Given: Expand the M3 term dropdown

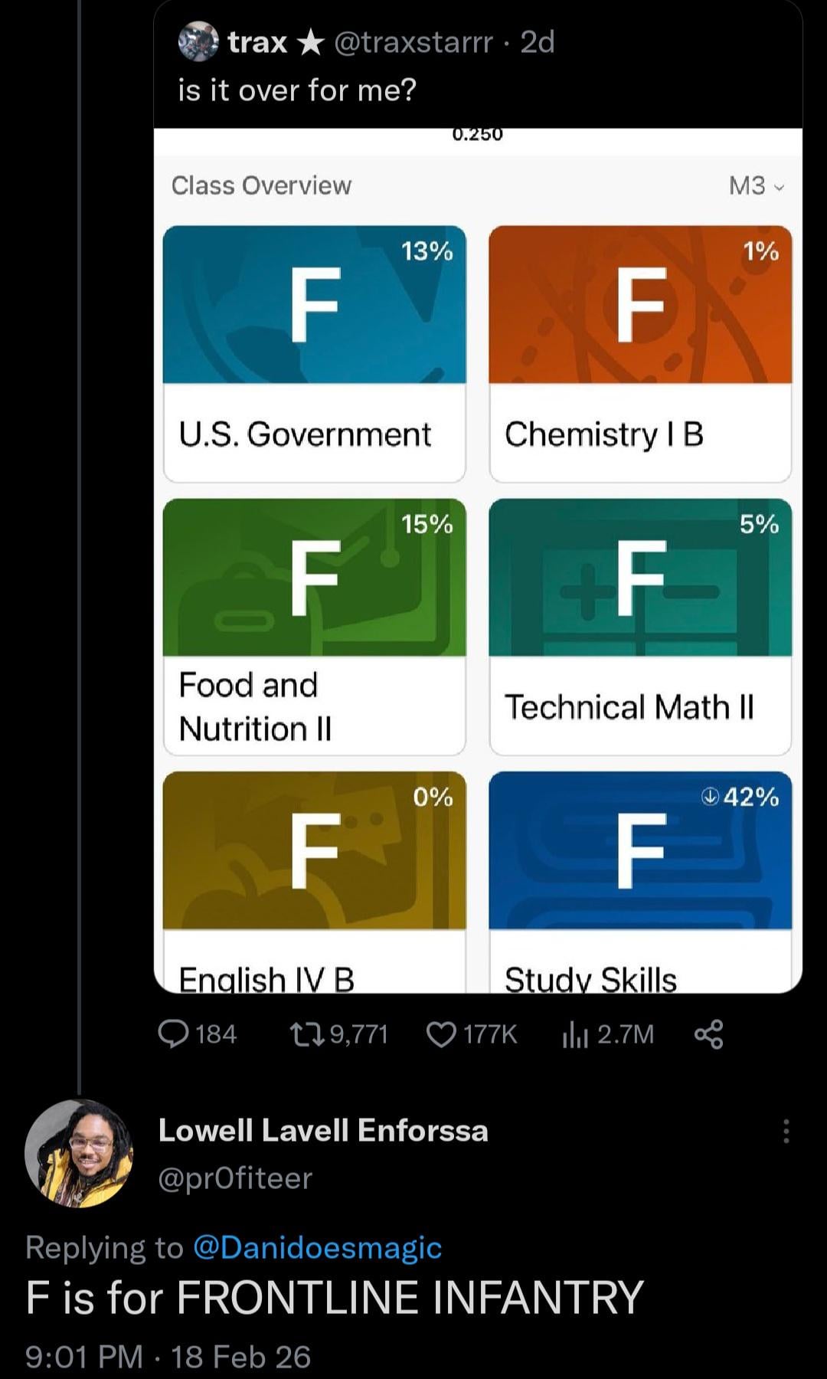Looking at the screenshot, I should tap(756, 185).
